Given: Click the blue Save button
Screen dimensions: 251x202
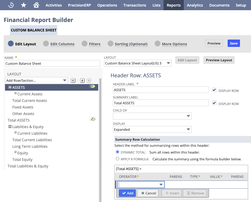Looking at the screenshot, I should tap(234, 43).
